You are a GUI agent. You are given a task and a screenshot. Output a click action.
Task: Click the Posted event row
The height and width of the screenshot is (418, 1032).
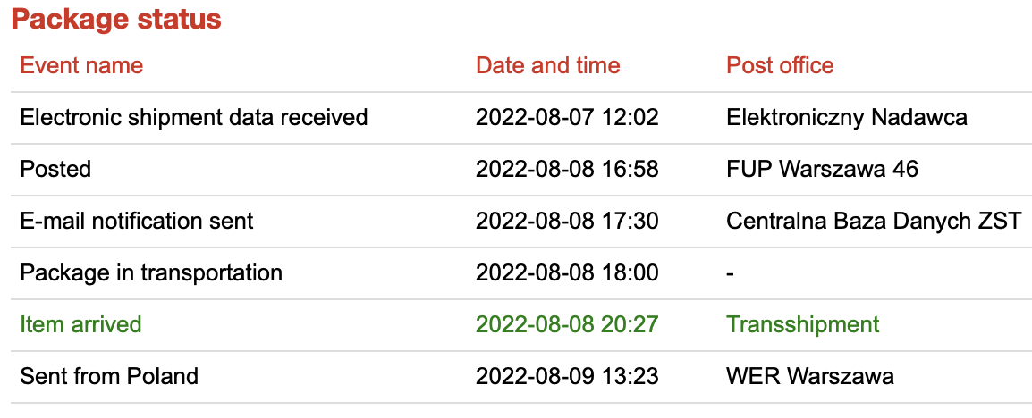(55, 169)
